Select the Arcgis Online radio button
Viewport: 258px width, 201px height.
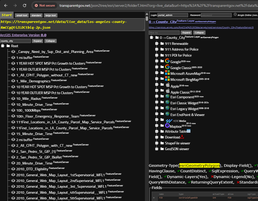pyautogui.click(x=235, y=15)
